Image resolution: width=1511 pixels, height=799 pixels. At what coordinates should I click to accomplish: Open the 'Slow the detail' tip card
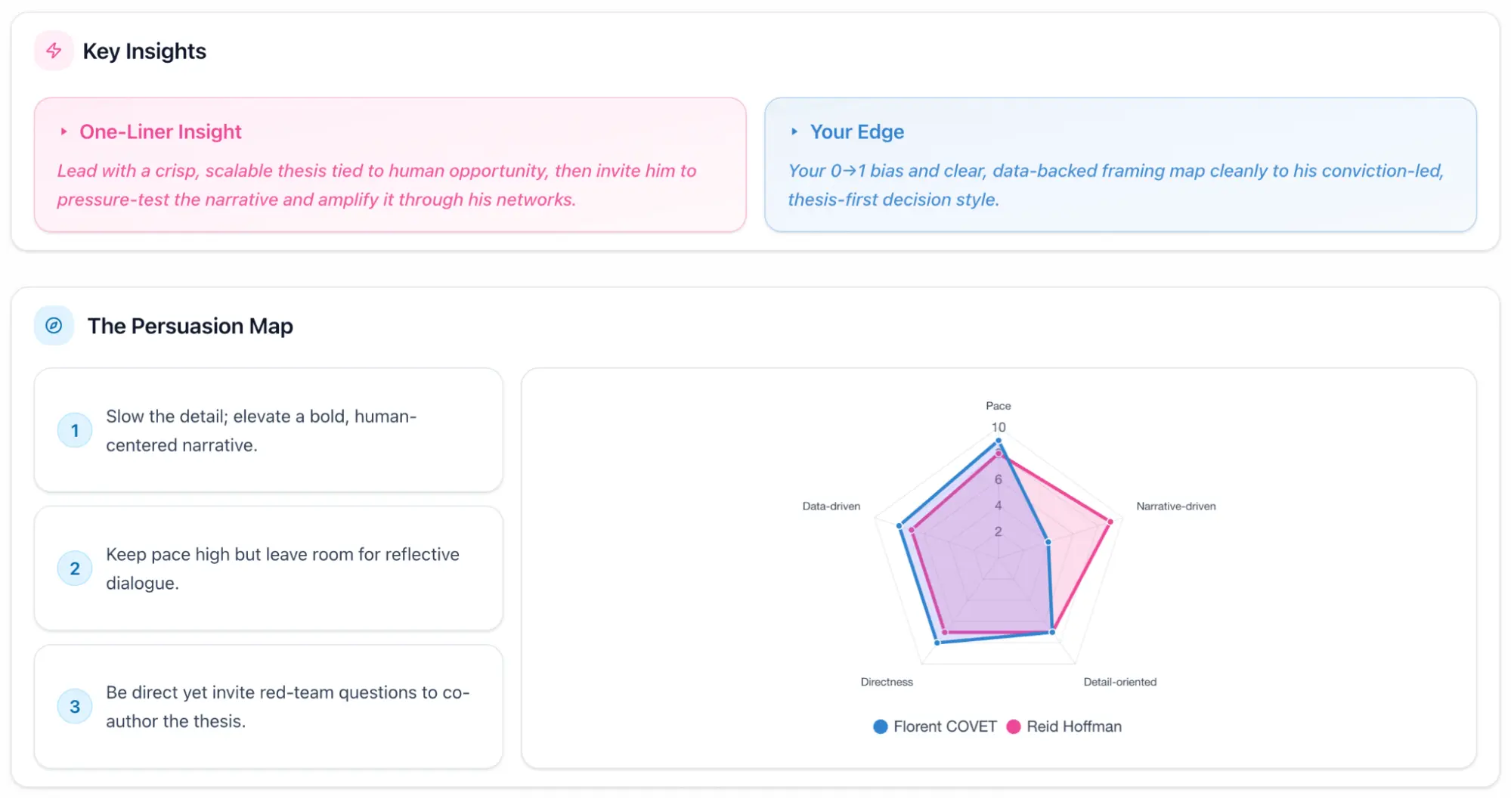pyautogui.click(x=268, y=431)
